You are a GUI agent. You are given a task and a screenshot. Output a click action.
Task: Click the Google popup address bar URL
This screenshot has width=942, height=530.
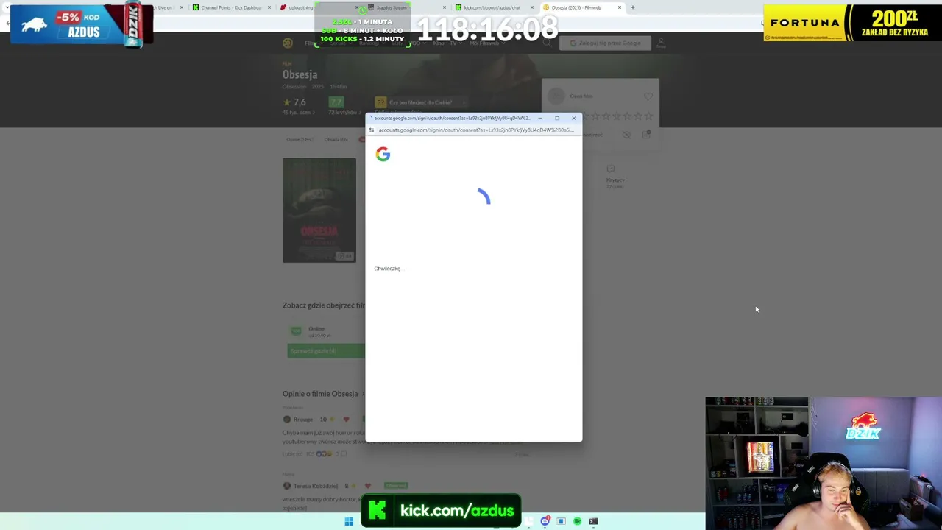pyautogui.click(x=475, y=130)
